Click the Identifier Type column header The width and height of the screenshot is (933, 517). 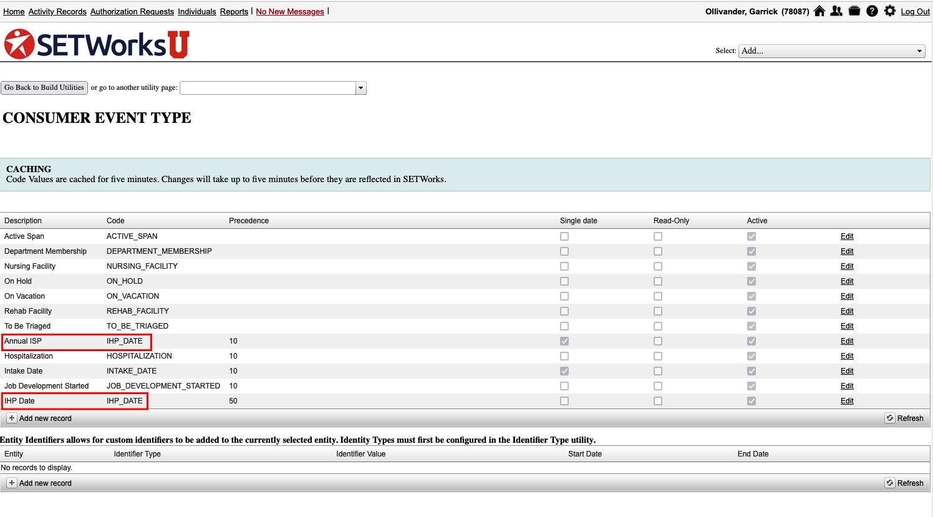click(137, 454)
